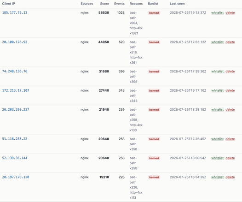The image size is (242, 202).
Task: Click the Score column header
Action: click(104, 4)
